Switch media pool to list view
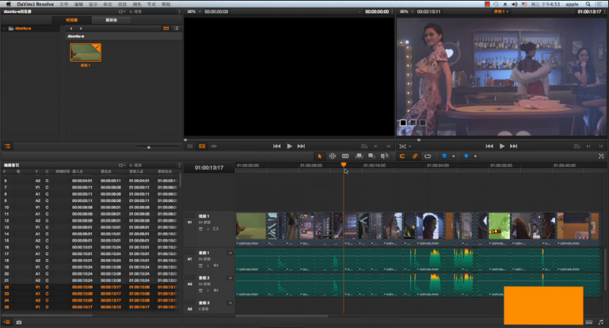This screenshot has height=328, width=609. (x=176, y=28)
